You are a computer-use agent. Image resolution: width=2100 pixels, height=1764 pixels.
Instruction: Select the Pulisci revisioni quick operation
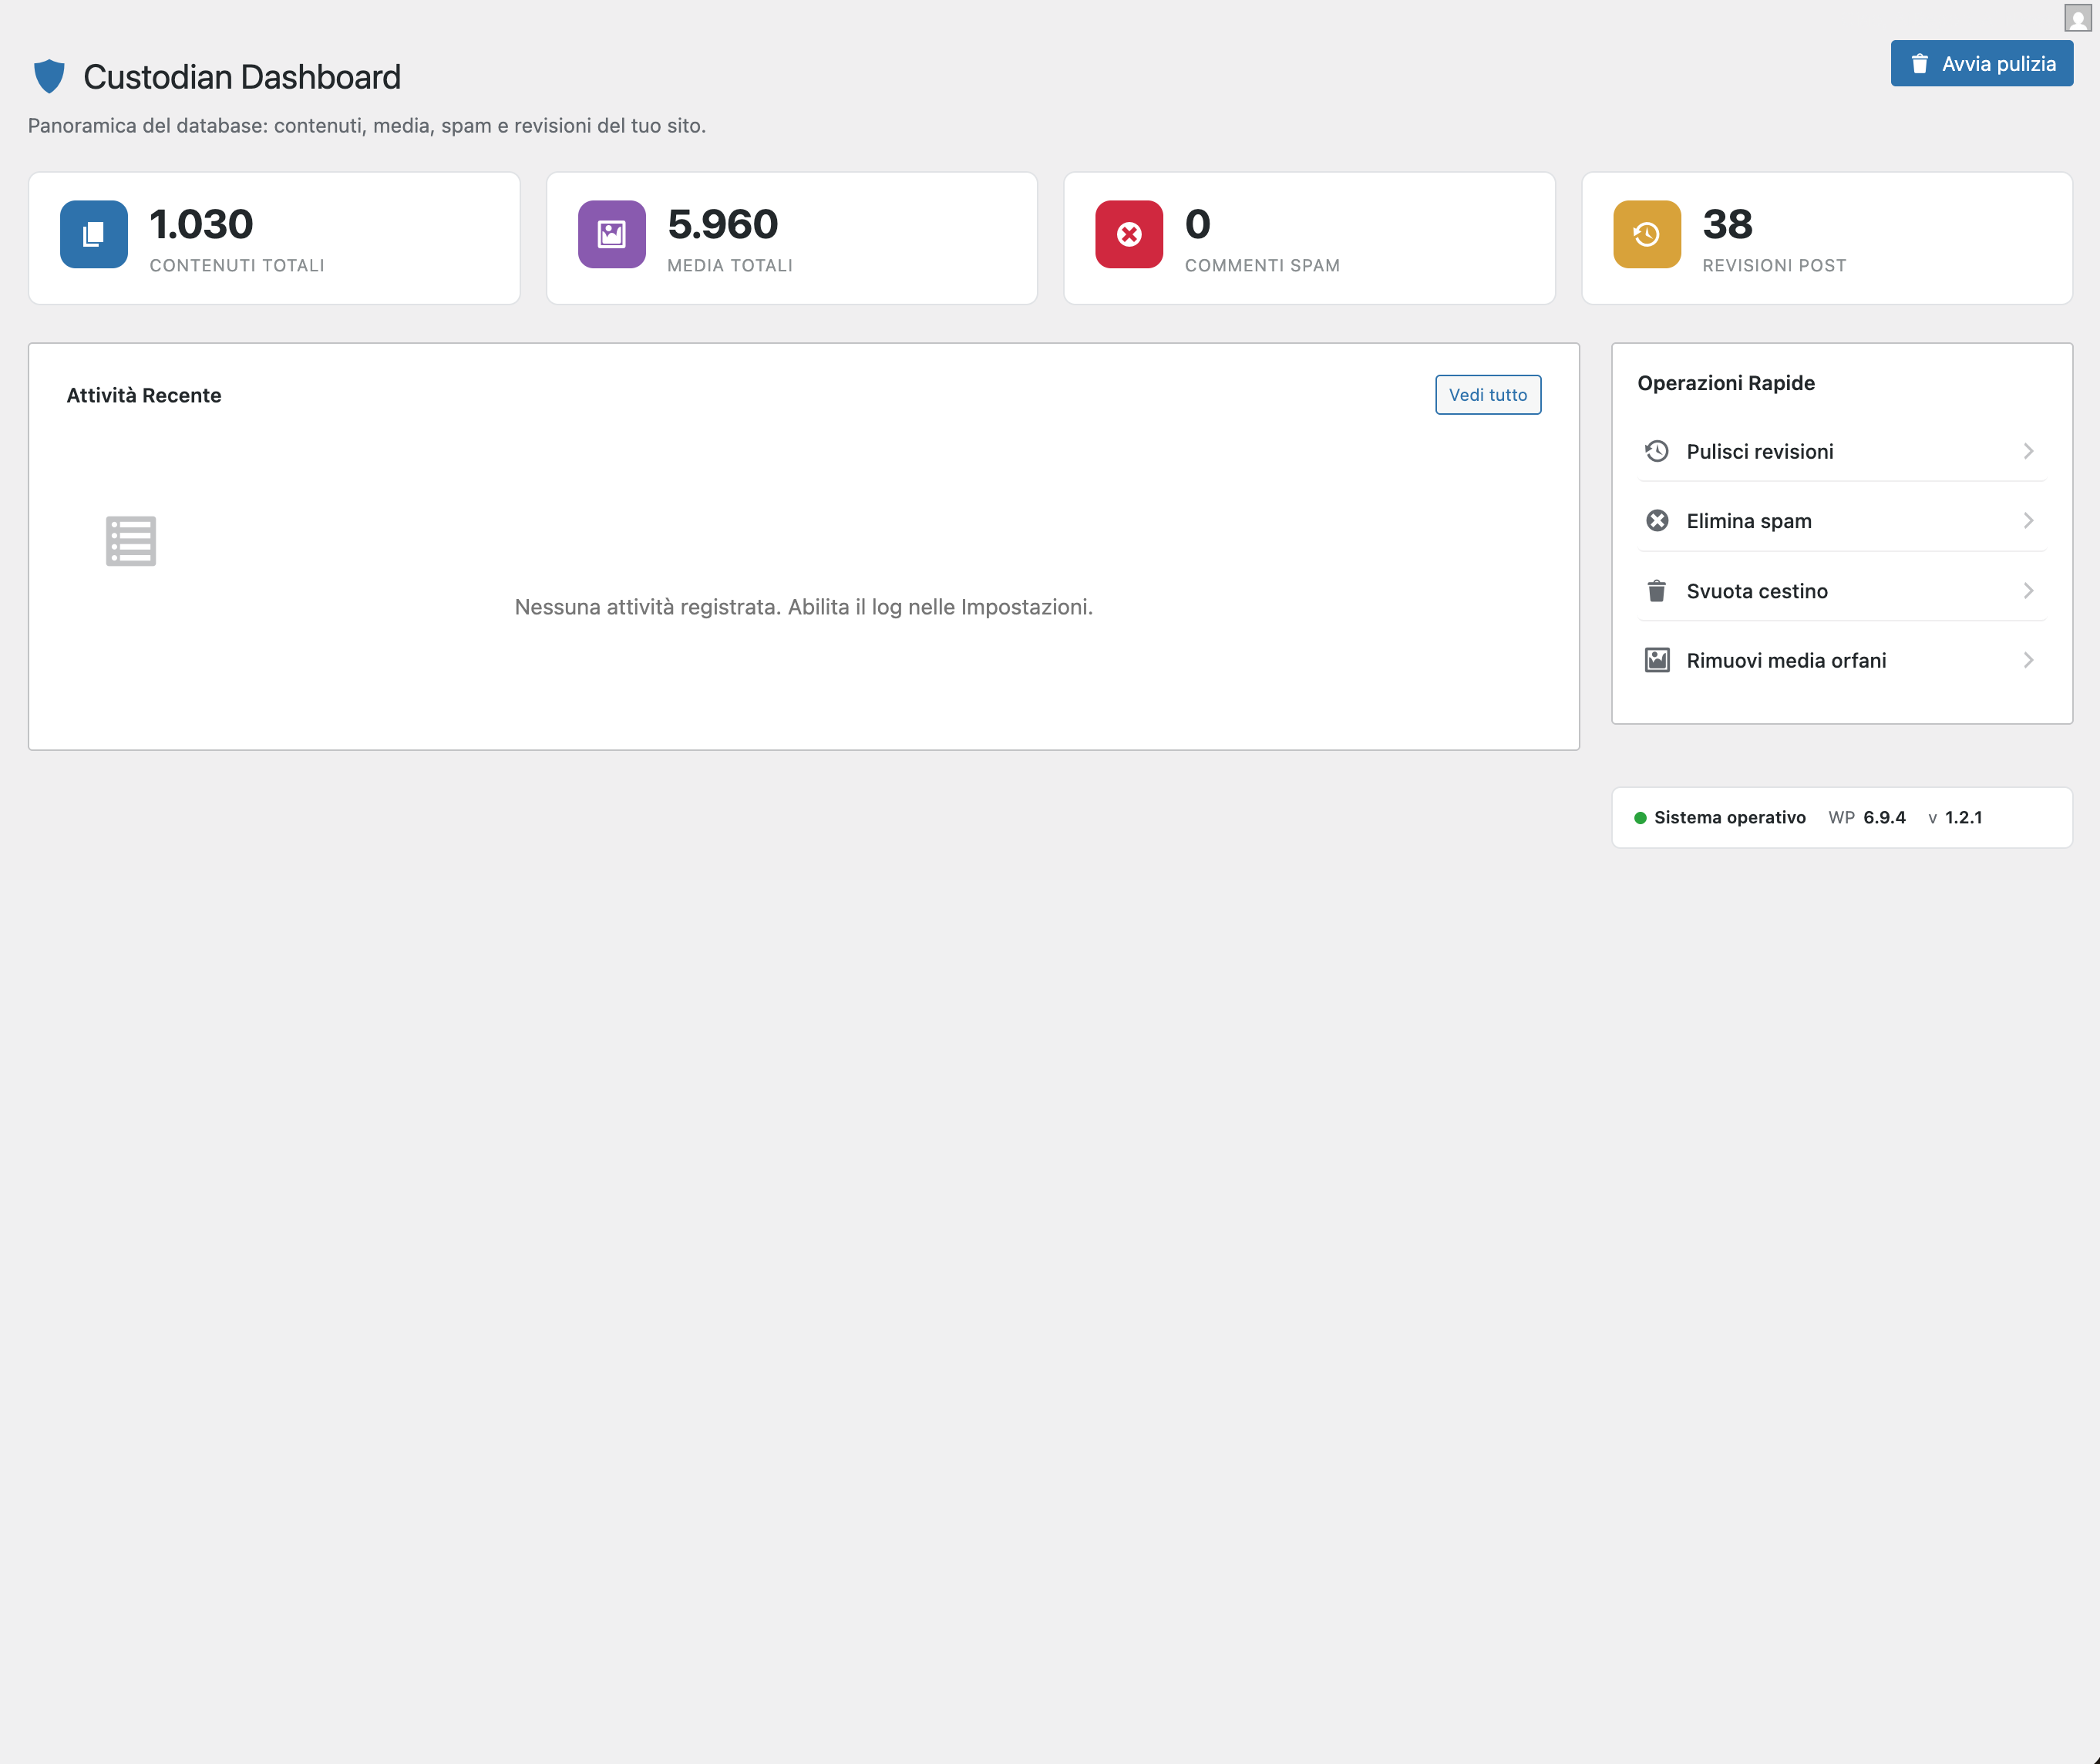pyautogui.click(x=1759, y=452)
